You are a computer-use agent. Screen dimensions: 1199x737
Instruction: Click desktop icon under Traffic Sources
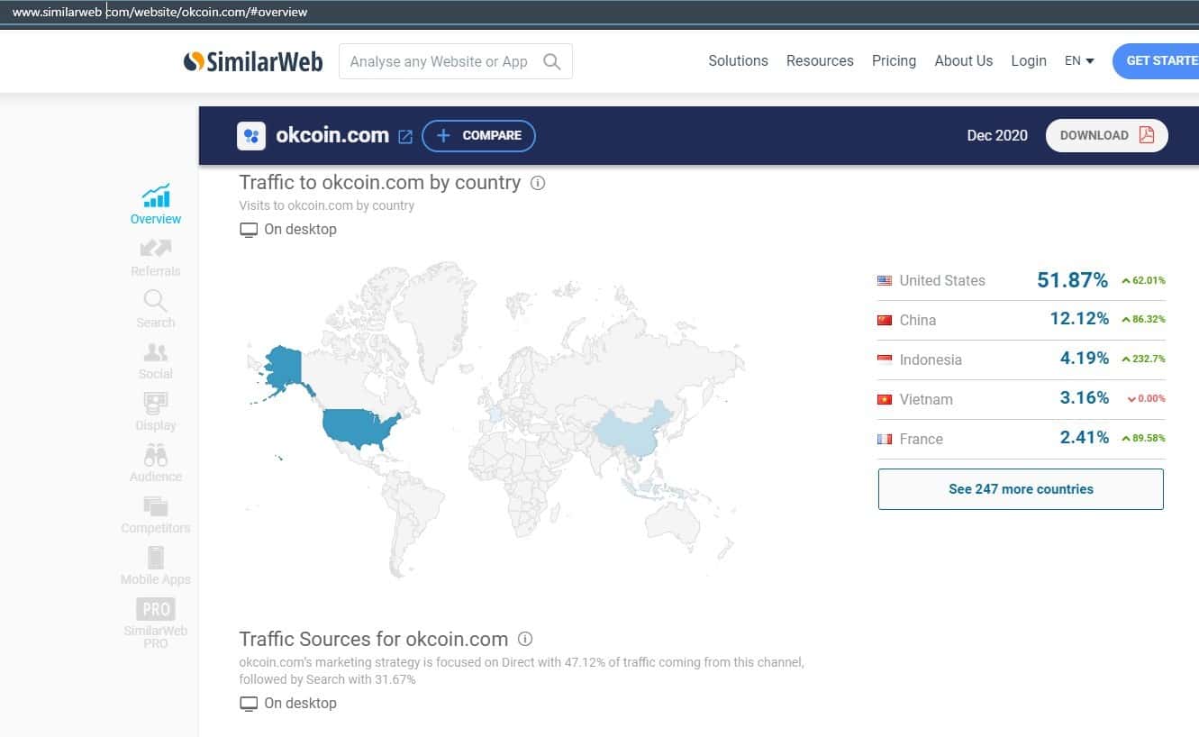click(x=249, y=704)
